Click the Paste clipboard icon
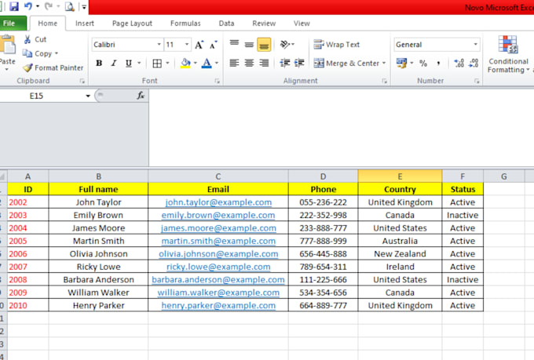 pos(8,44)
